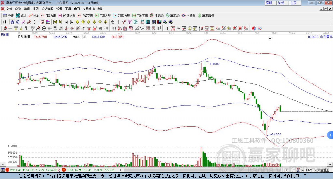Open the calculator icon

coord(148,22)
